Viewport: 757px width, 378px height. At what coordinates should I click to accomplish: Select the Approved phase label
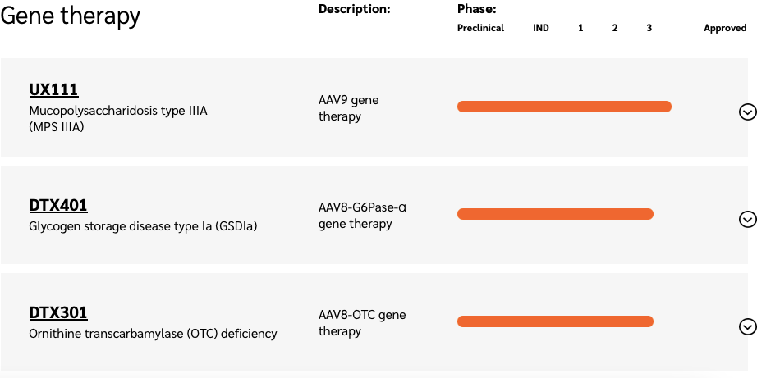(725, 28)
